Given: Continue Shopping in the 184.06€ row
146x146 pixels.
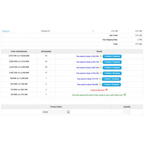Looking at the screenshot, I should pyautogui.click(x=111, y=85).
